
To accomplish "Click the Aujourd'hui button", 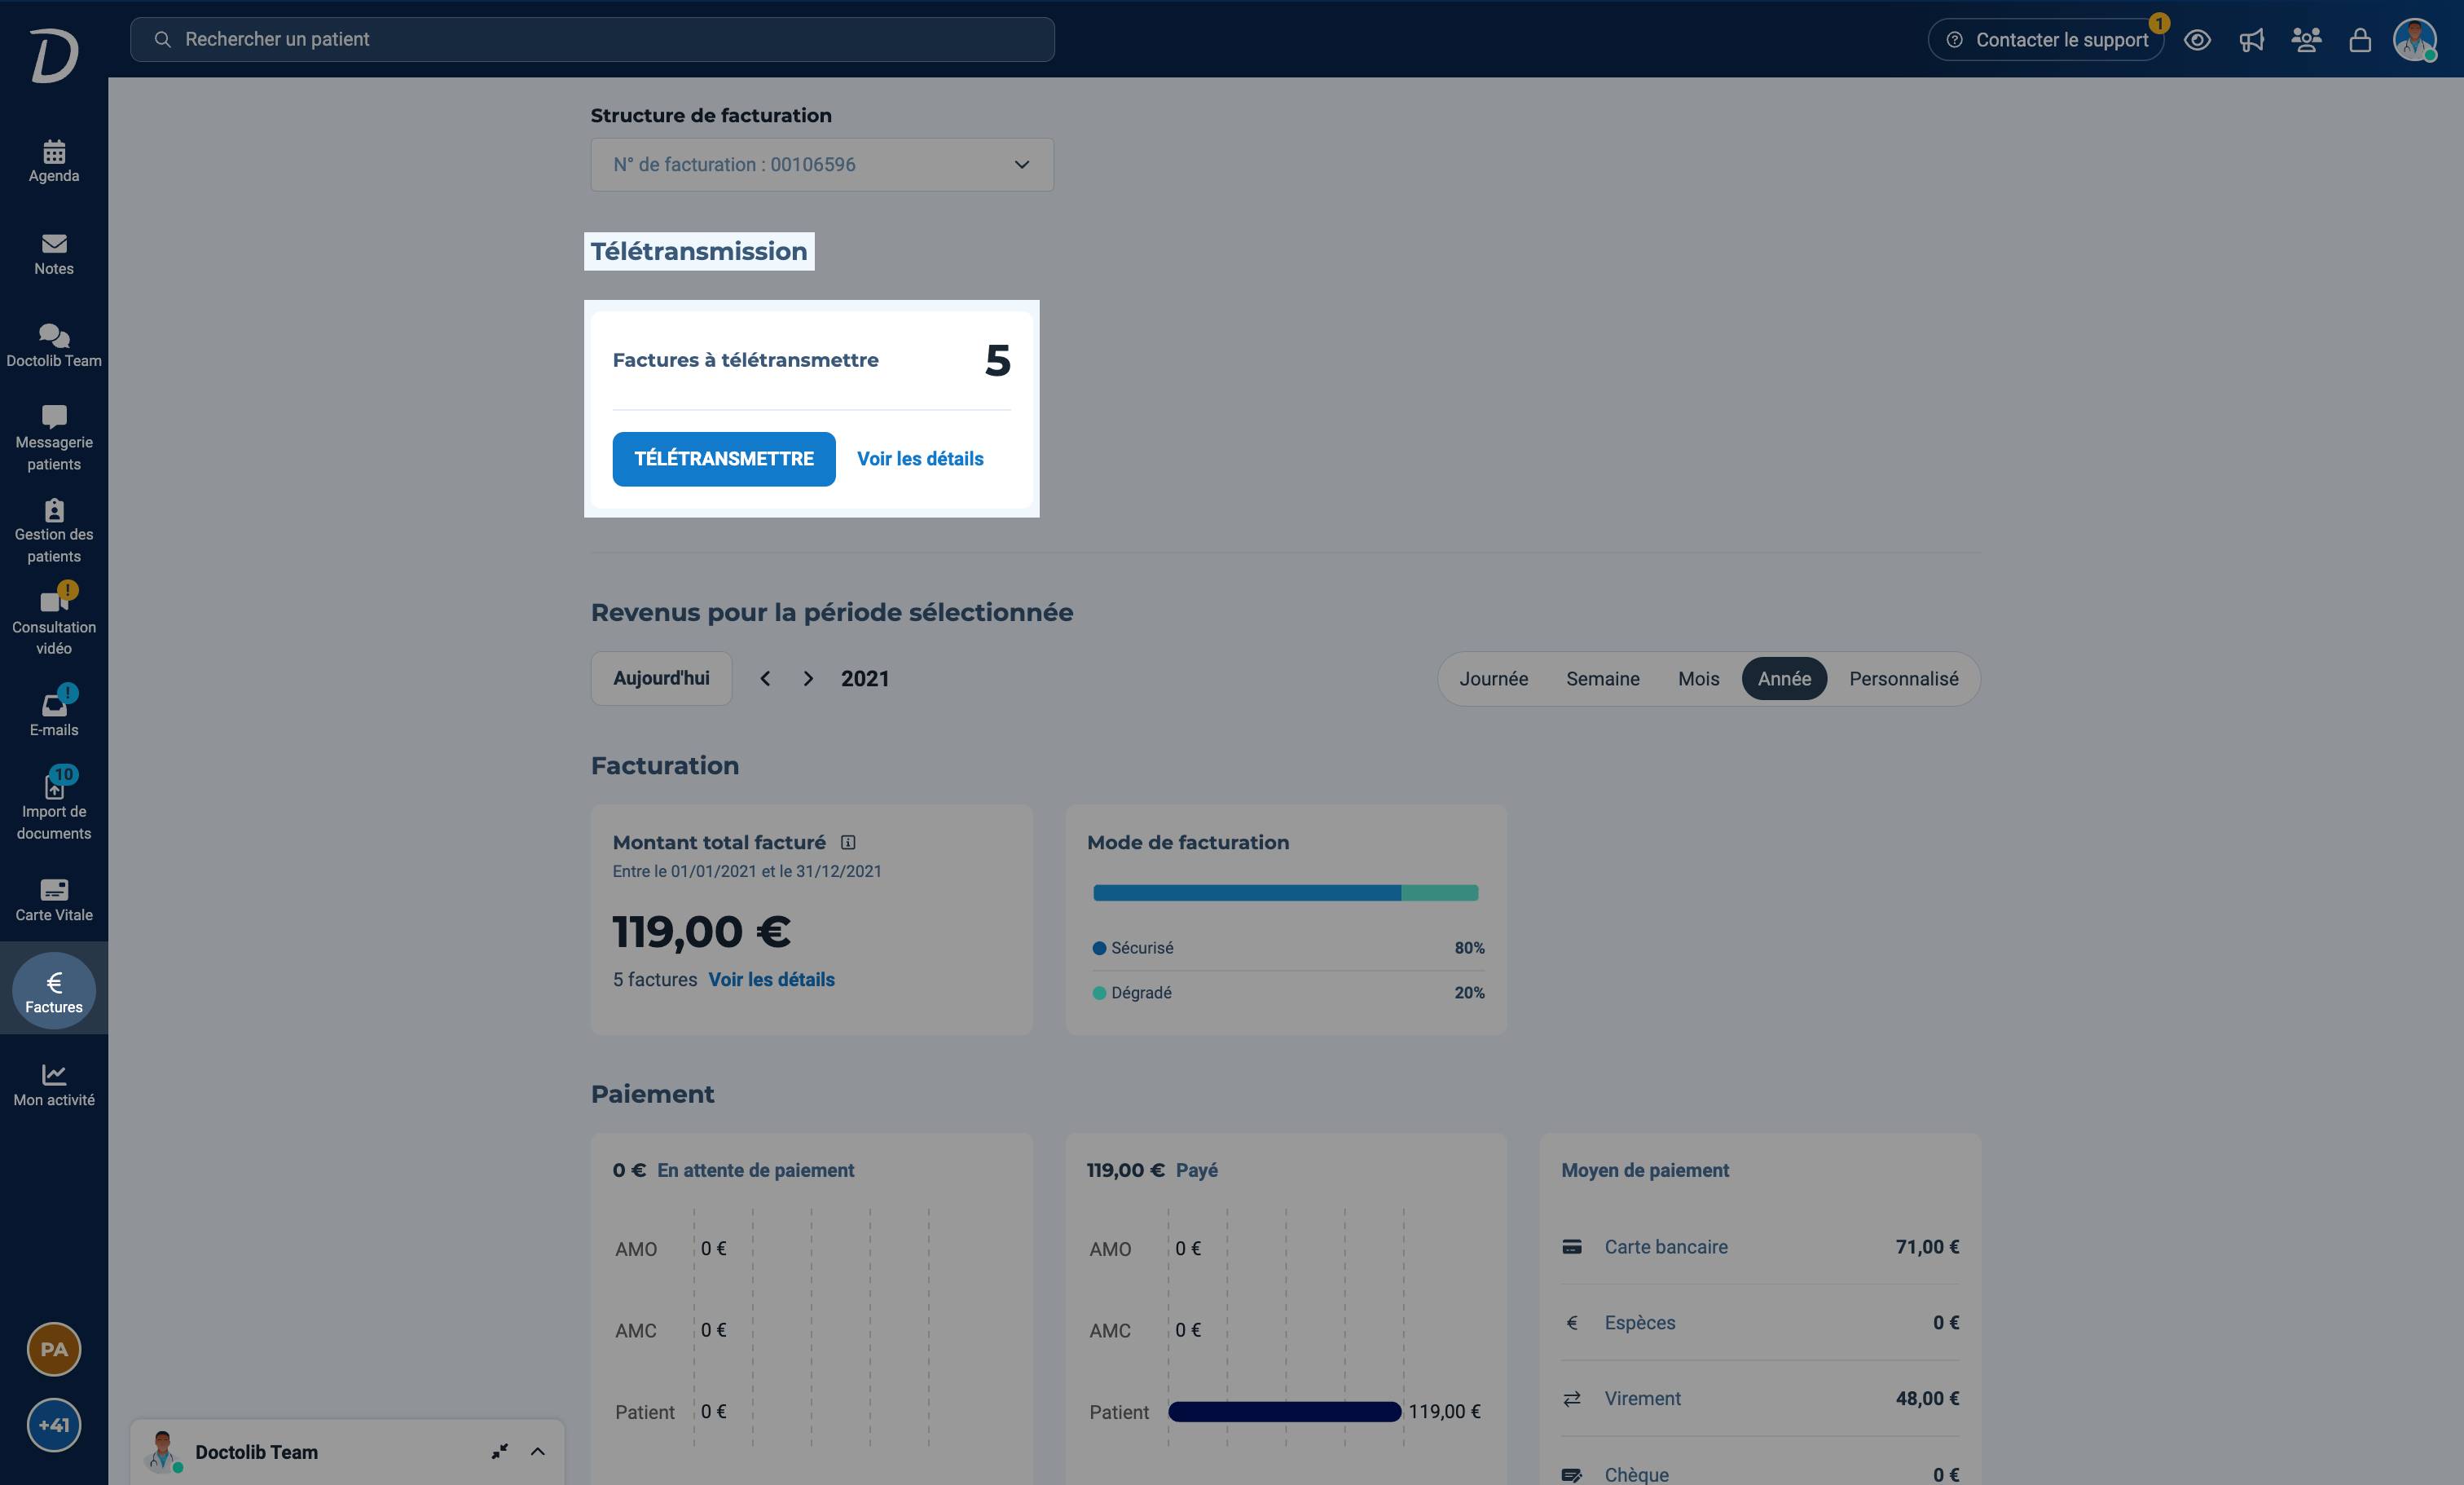I will pos(661,678).
